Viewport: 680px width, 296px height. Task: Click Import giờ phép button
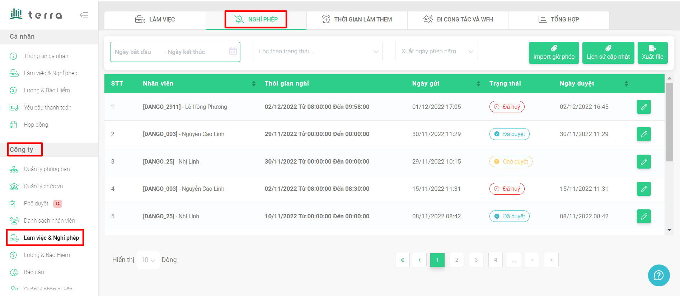click(x=554, y=53)
